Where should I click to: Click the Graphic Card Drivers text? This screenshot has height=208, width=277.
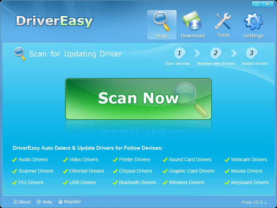point(191,171)
